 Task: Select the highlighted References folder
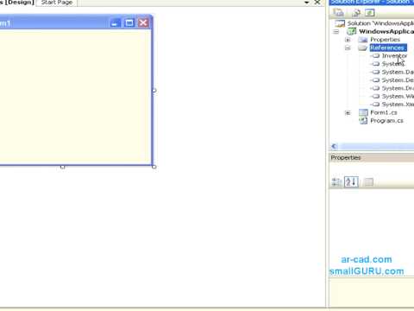click(388, 48)
